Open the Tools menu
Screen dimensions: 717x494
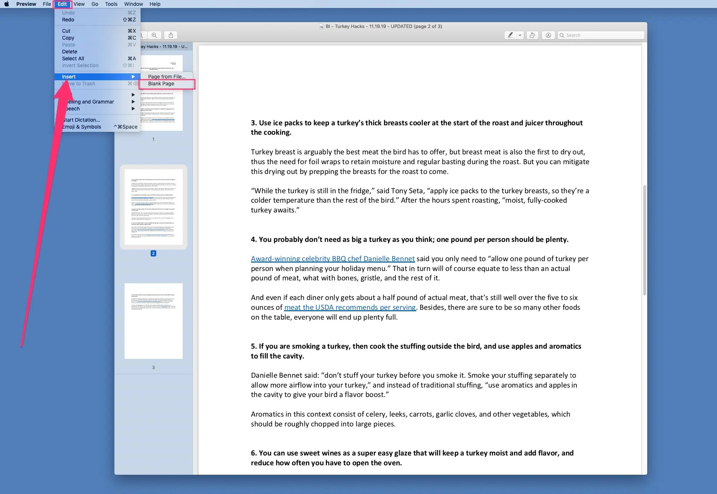coord(111,4)
